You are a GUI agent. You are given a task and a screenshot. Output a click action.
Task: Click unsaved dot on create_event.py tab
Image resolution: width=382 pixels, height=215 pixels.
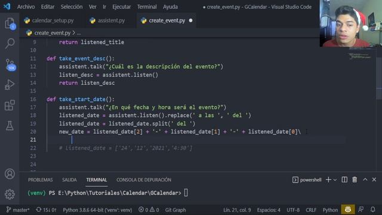(191, 20)
